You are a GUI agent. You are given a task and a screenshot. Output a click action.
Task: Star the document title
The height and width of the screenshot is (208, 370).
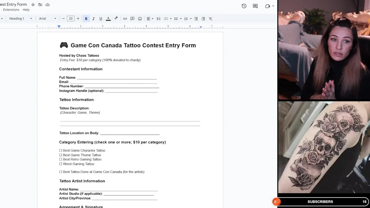coord(33,5)
